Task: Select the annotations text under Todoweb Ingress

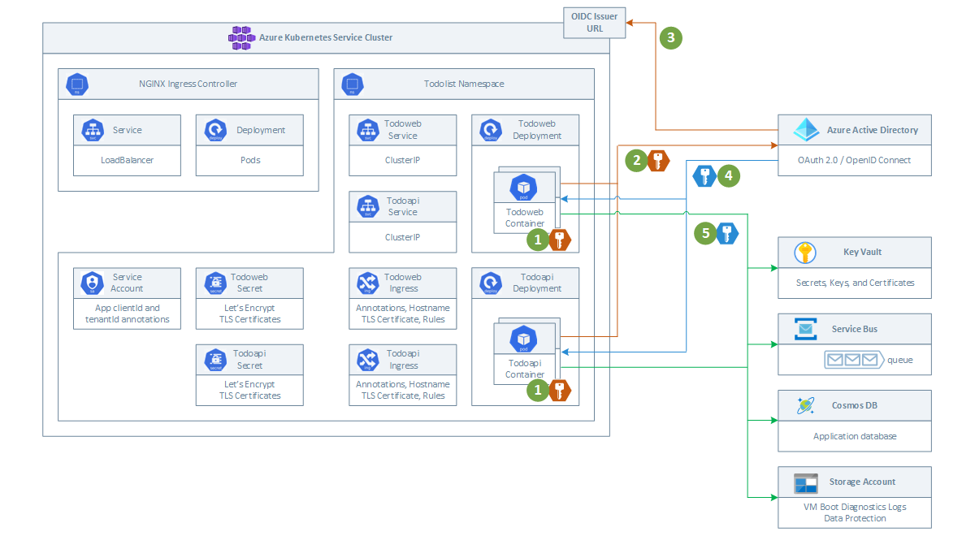Action: 403,313
